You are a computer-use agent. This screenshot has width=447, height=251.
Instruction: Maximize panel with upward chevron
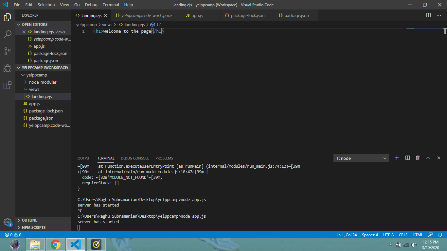[x=428, y=158]
